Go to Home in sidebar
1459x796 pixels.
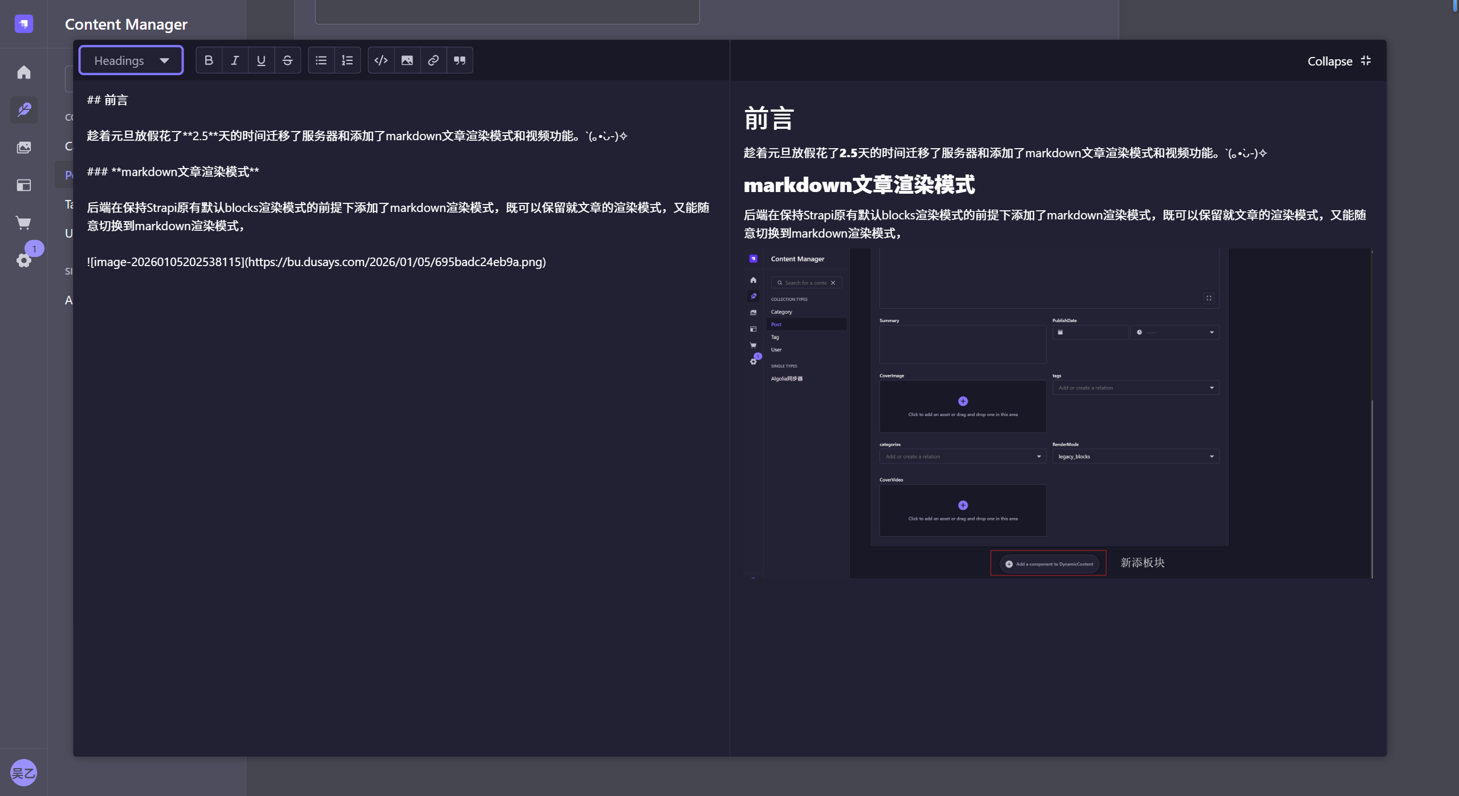24,72
